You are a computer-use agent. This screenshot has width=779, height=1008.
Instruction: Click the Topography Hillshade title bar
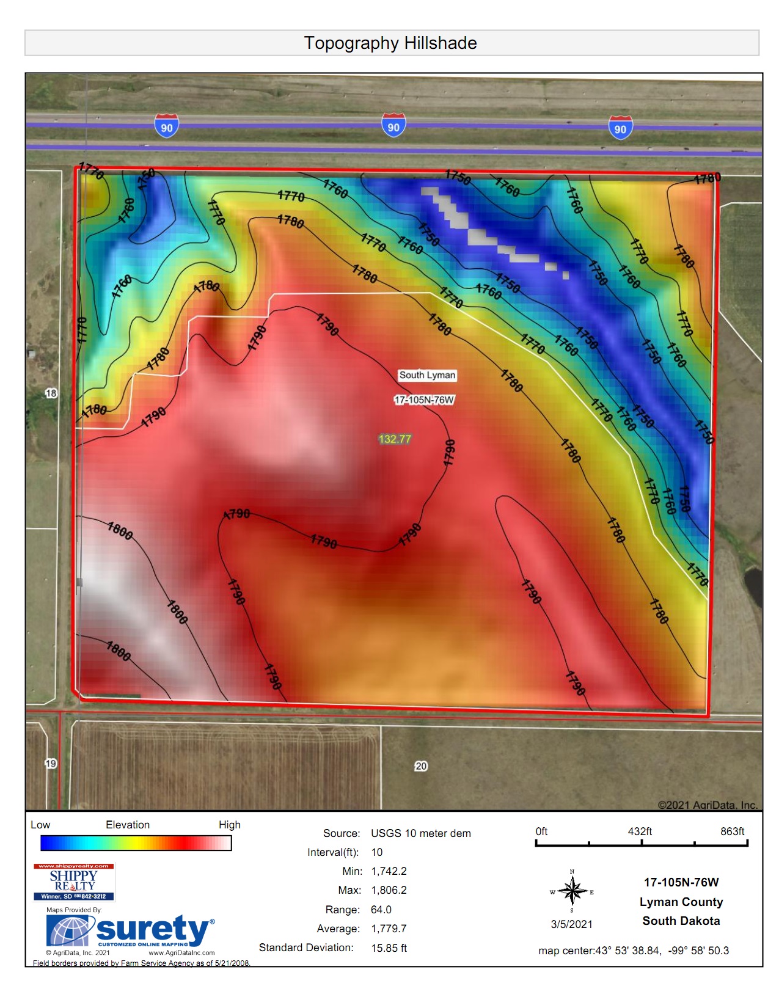[391, 43]
